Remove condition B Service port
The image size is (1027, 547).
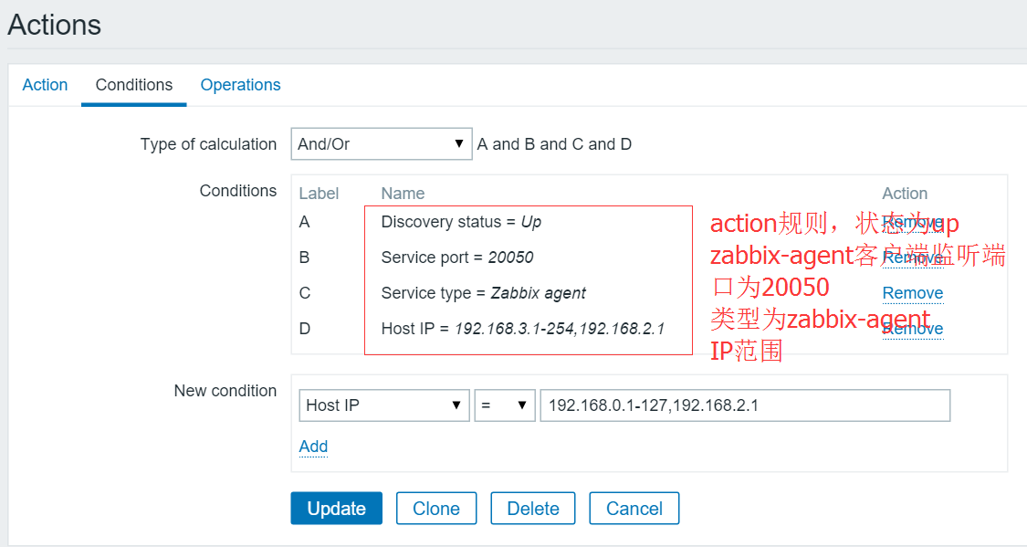click(912, 257)
